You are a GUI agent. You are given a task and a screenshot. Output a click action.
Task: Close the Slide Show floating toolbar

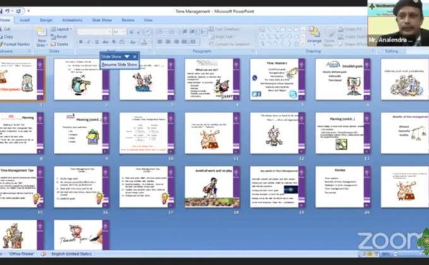(135, 56)
